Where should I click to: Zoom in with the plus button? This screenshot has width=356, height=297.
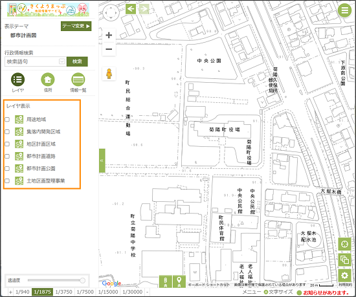coord(109,35)
